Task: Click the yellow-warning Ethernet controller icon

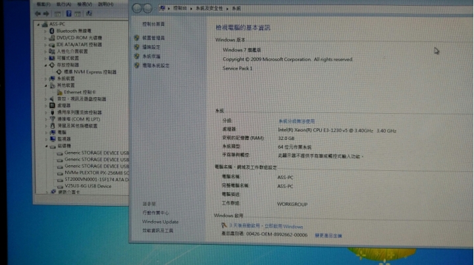Action: pos(59,92)
